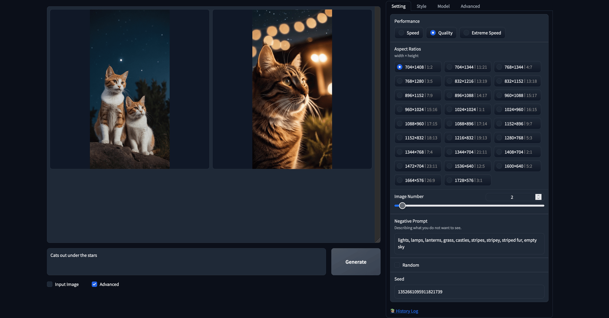Switch to the Style tab
The image size is (609, 318).
(x=421, y=6)
